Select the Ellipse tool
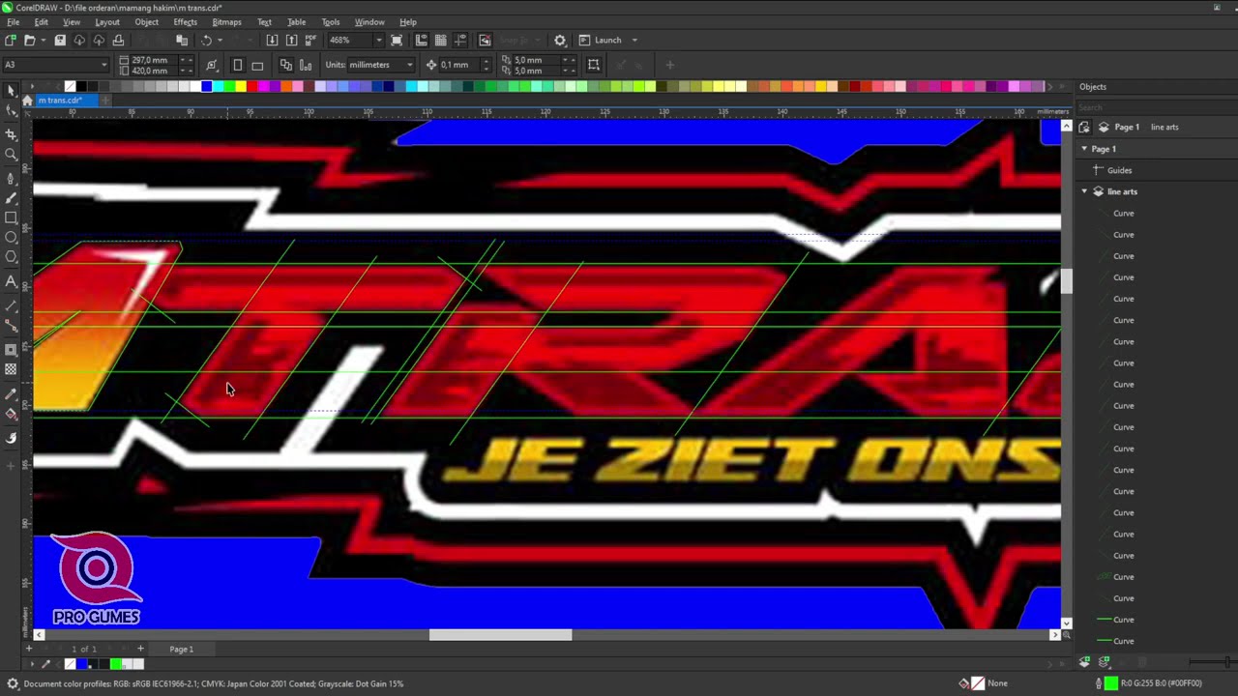The image size is (1238, 696). point(12,237)
